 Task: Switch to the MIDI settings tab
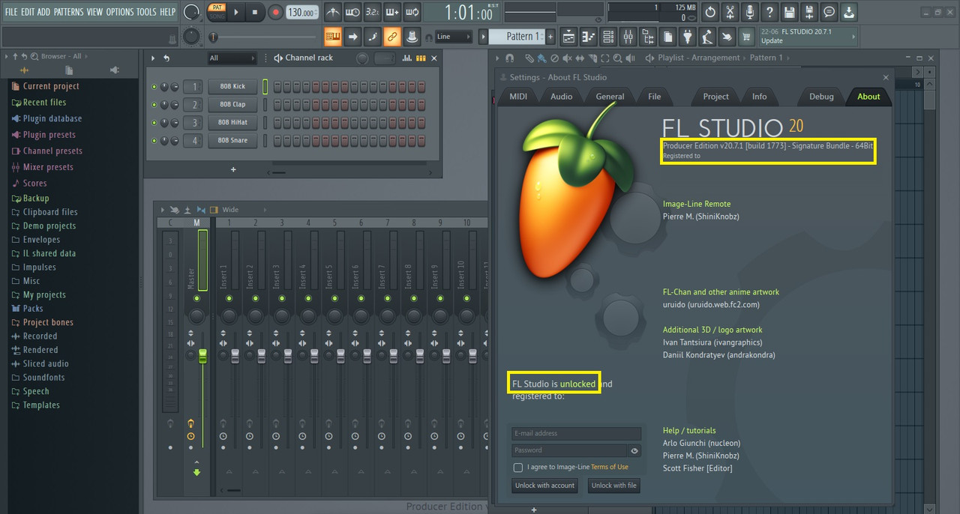(518, 97)
